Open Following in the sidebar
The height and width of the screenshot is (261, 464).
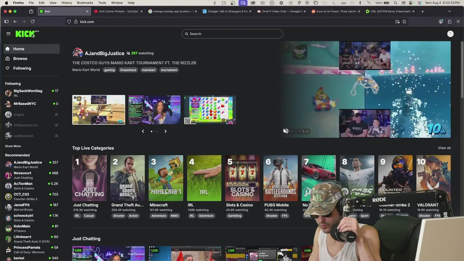point(32,68)
